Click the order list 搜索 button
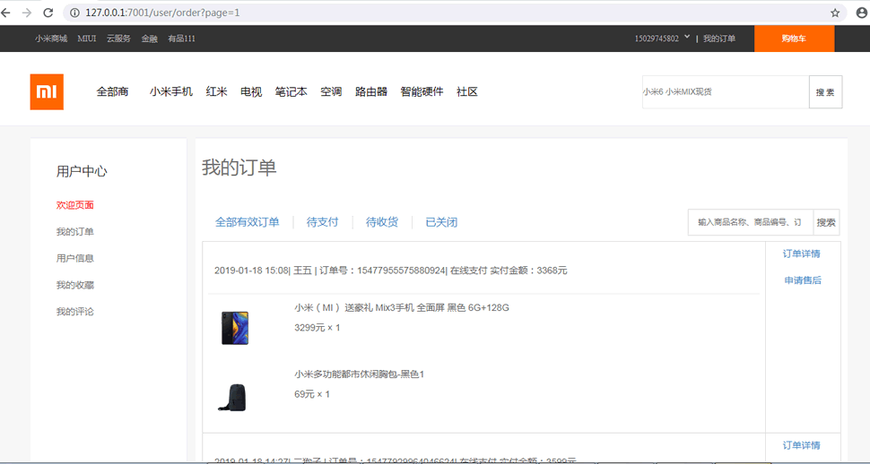The width and height of the screenshot is (870, 464). [x=826, y=222]
